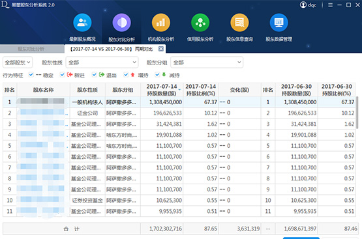362x239 pixels.
Task: Open 最新股东概况 module icon
Action: coord(82,23)
